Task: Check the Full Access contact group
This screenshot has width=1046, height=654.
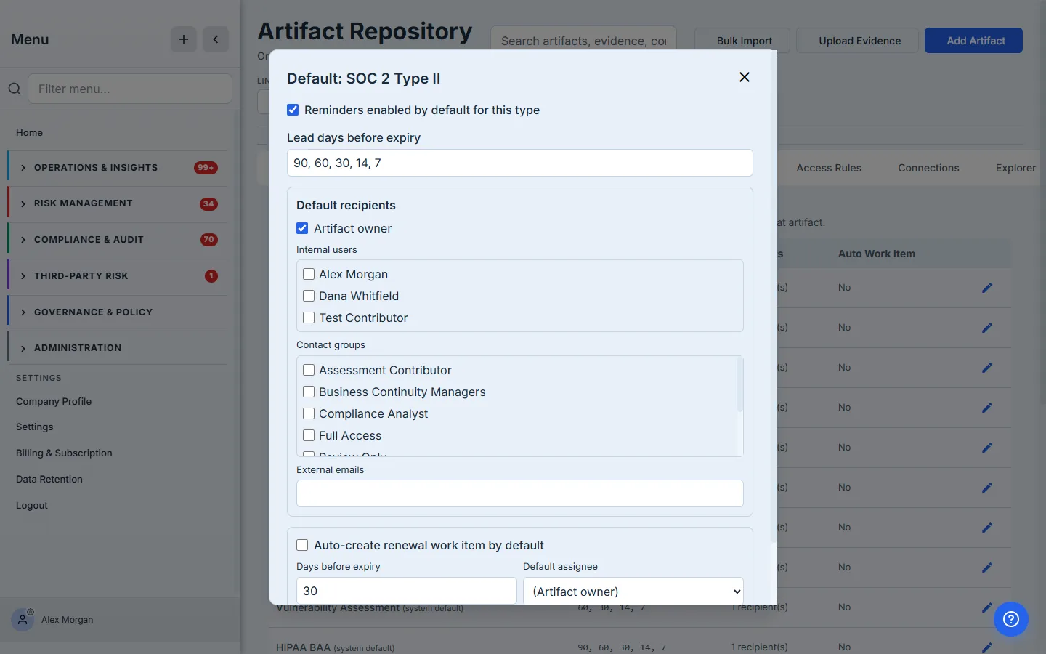Action: pos(309,435)
